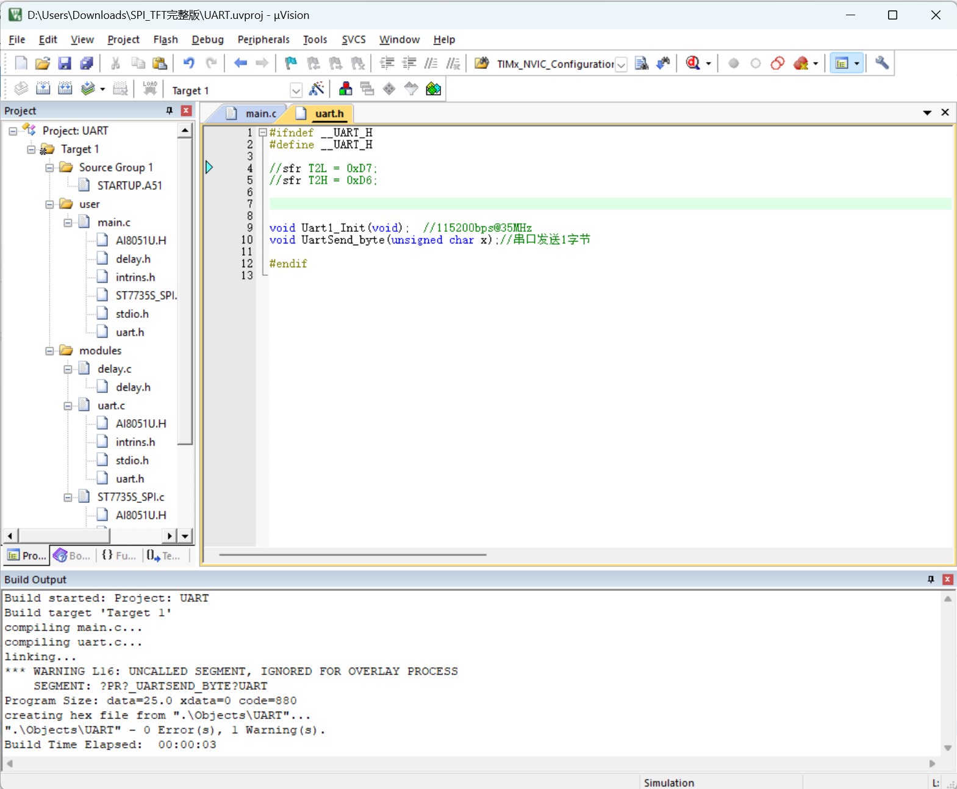The width and height of the screenshot is (957, 789).
Task: Select STARTUP.A51 in the project tree
Action: [x=130, y=186]
